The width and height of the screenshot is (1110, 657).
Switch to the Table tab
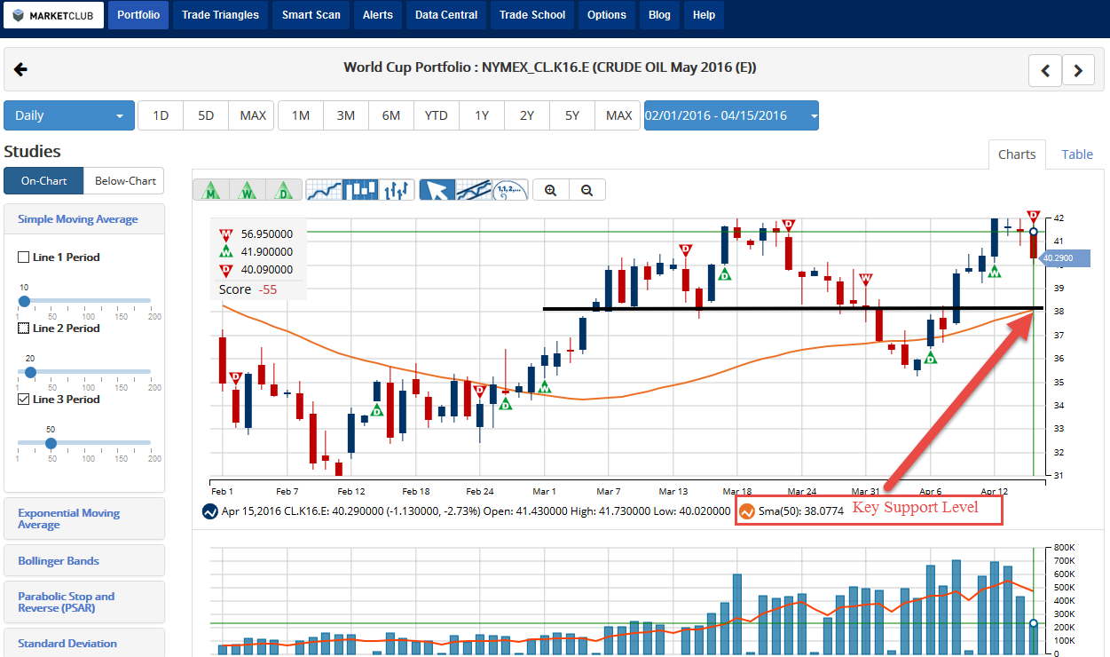pyautogui.click(x=1077, y=154)
